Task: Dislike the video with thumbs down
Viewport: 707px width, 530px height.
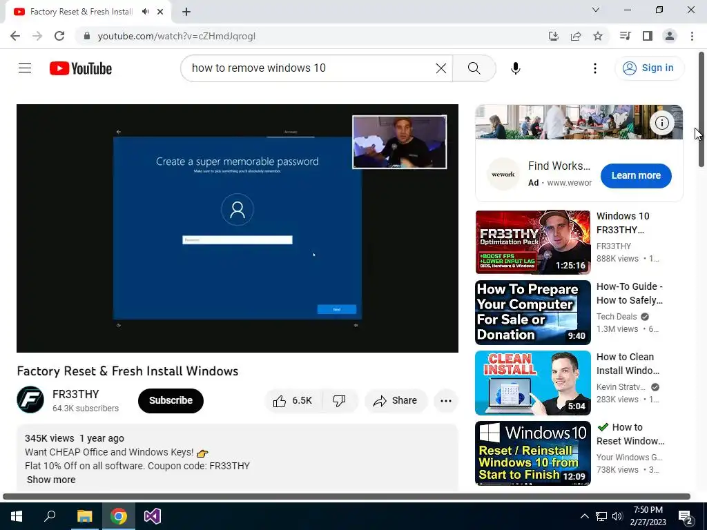Action: coord(339,401)
